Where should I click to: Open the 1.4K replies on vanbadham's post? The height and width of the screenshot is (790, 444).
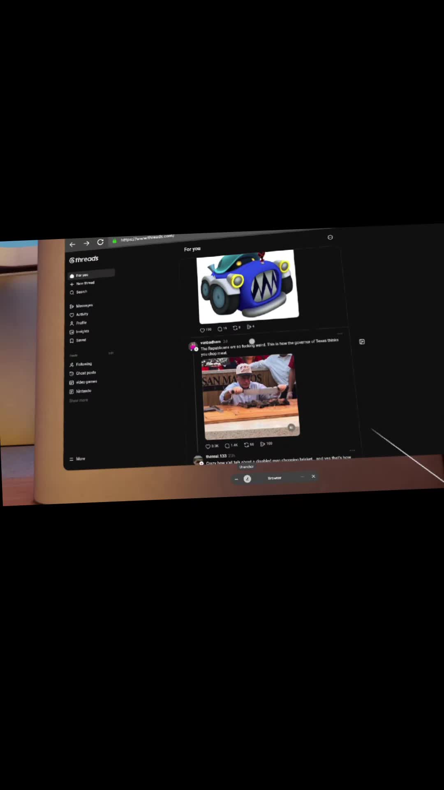231,445
